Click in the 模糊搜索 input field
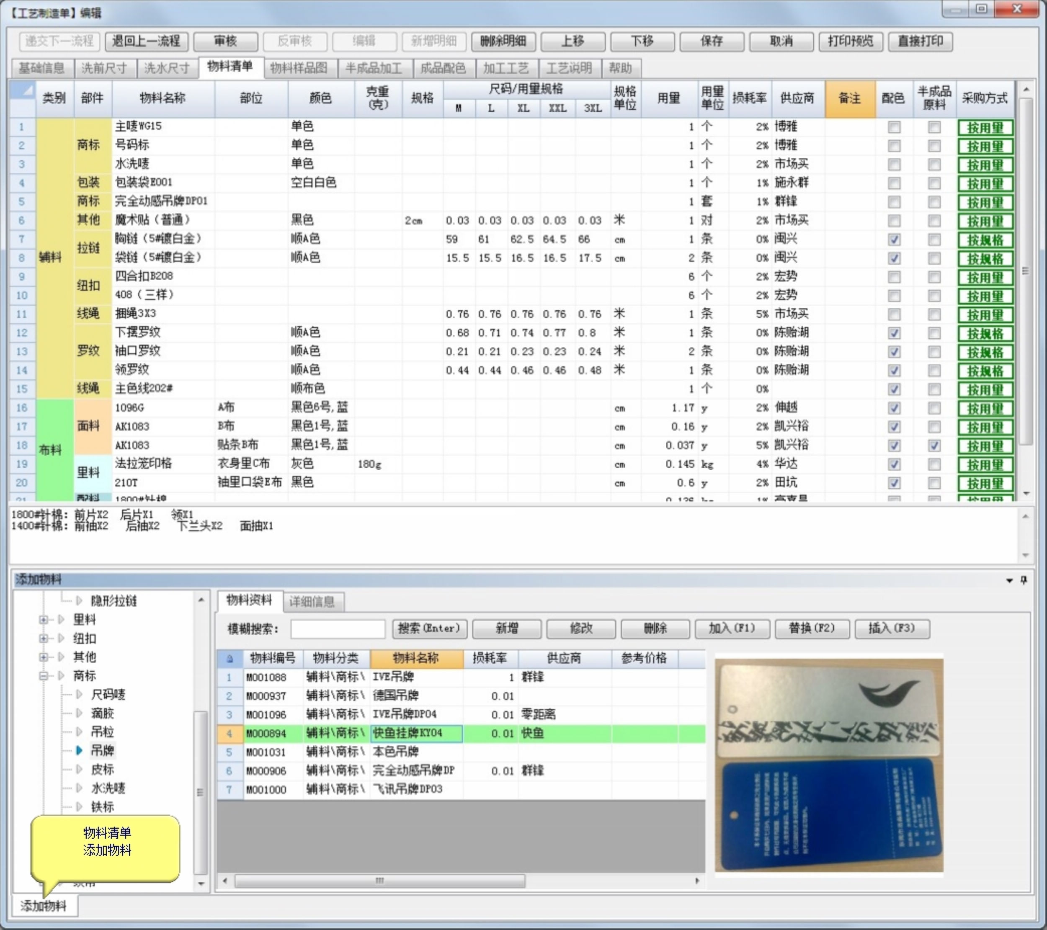This screenshot has height=930, width=1047. click(x=338, y=629)
